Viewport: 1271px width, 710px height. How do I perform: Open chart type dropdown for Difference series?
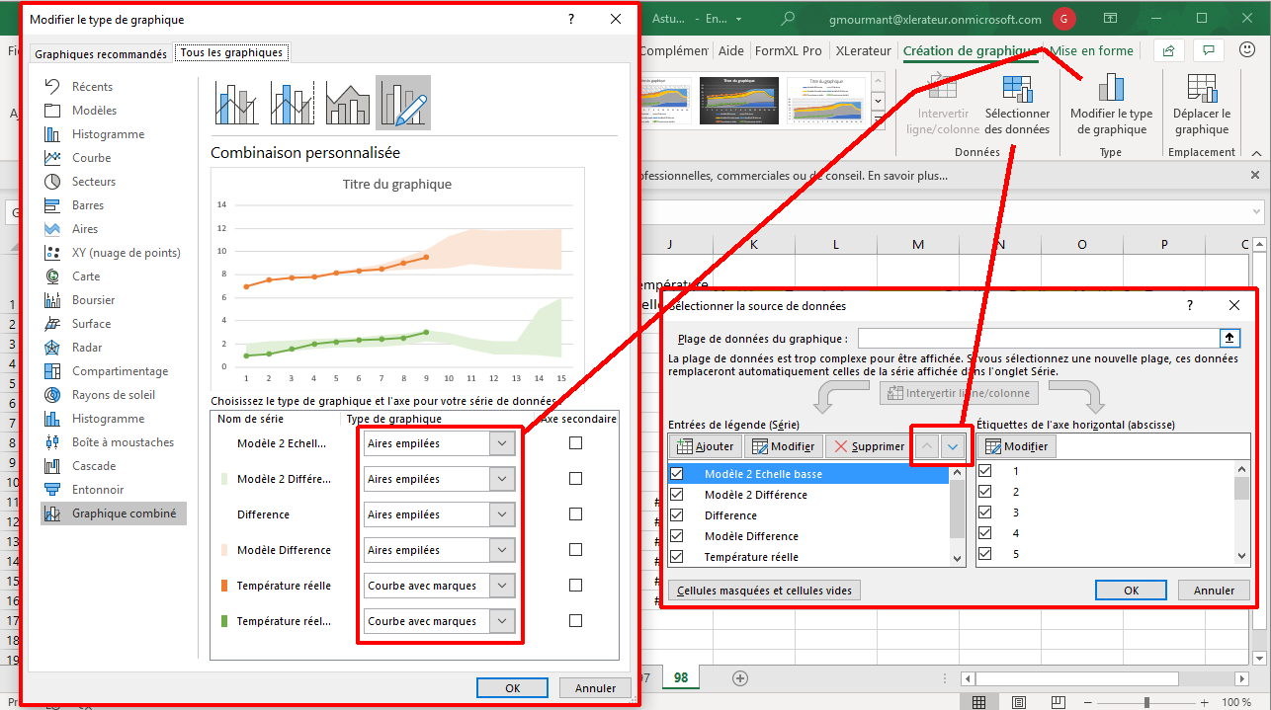coord(502,514)
